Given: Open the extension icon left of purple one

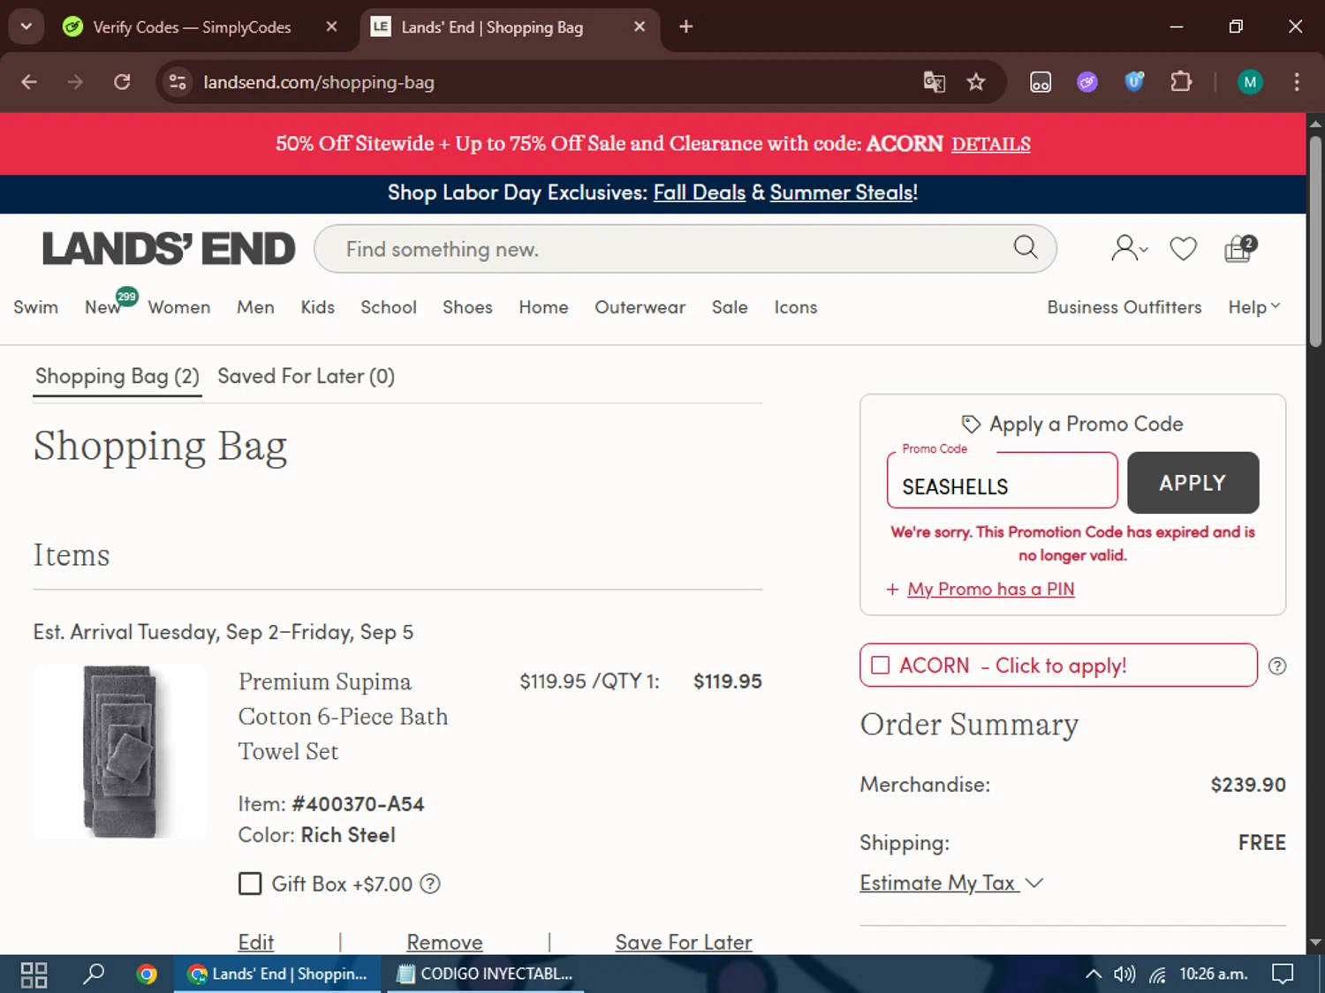Looking at the screenshot, I should coord(1041,82).
